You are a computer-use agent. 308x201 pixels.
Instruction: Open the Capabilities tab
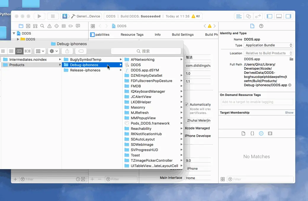[x=102, y=35]
